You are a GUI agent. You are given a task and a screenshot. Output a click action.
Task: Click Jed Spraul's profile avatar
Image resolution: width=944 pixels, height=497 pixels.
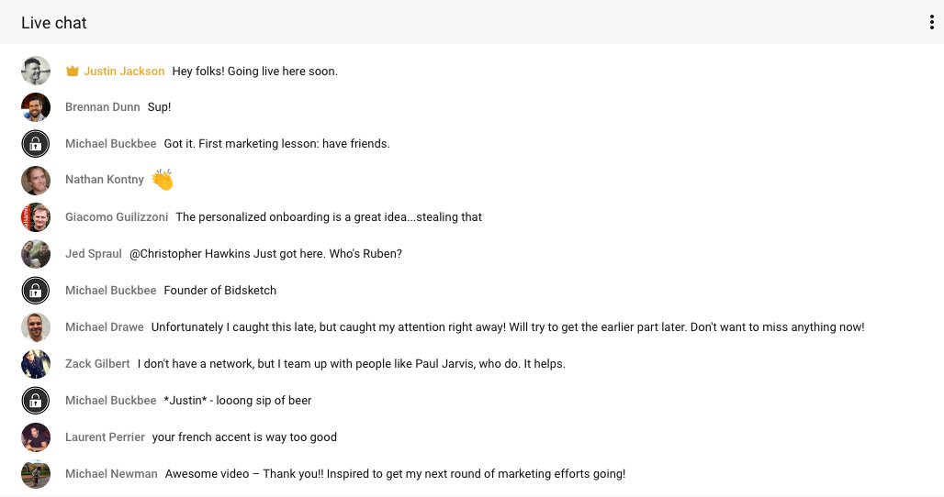(36, 254)
